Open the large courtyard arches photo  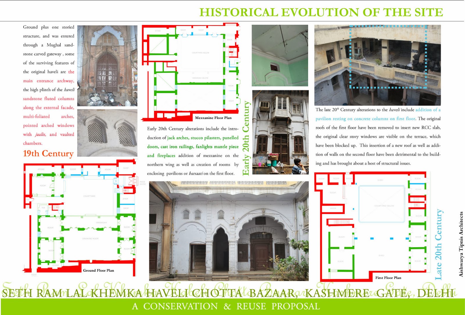[x=229, y=231]
